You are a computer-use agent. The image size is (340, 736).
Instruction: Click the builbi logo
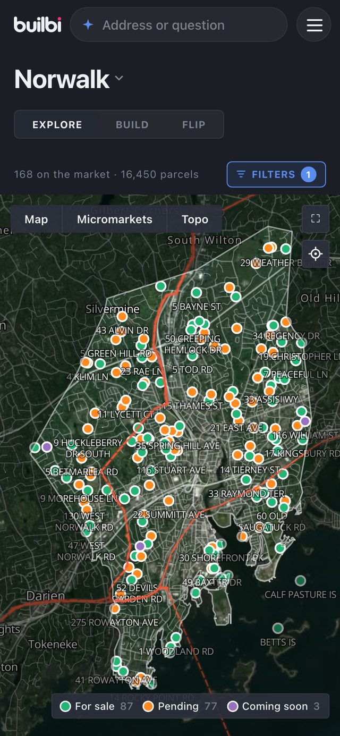click(38, 24)
